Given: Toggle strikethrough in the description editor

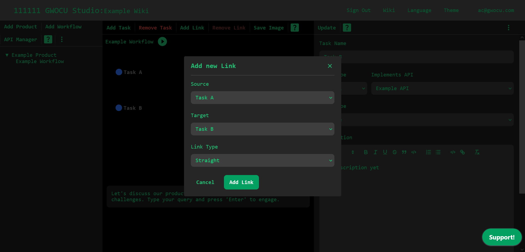Looking at the screenshot, I should 395,152.
